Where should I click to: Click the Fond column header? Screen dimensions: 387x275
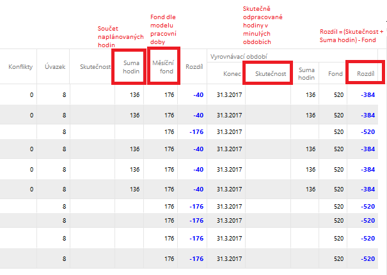coord(335,73)
